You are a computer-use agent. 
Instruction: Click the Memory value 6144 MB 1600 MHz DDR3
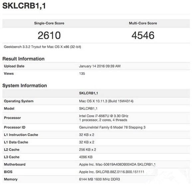[99, 179]
